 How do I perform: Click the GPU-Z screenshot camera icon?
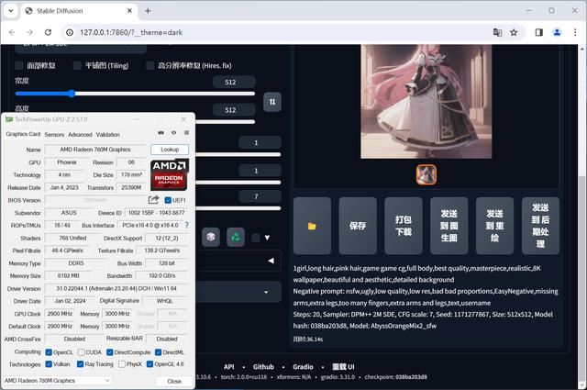[x=161, y=133]
